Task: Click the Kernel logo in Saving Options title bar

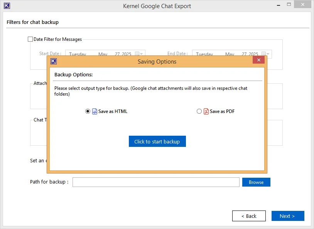Action: pos(54,61)
